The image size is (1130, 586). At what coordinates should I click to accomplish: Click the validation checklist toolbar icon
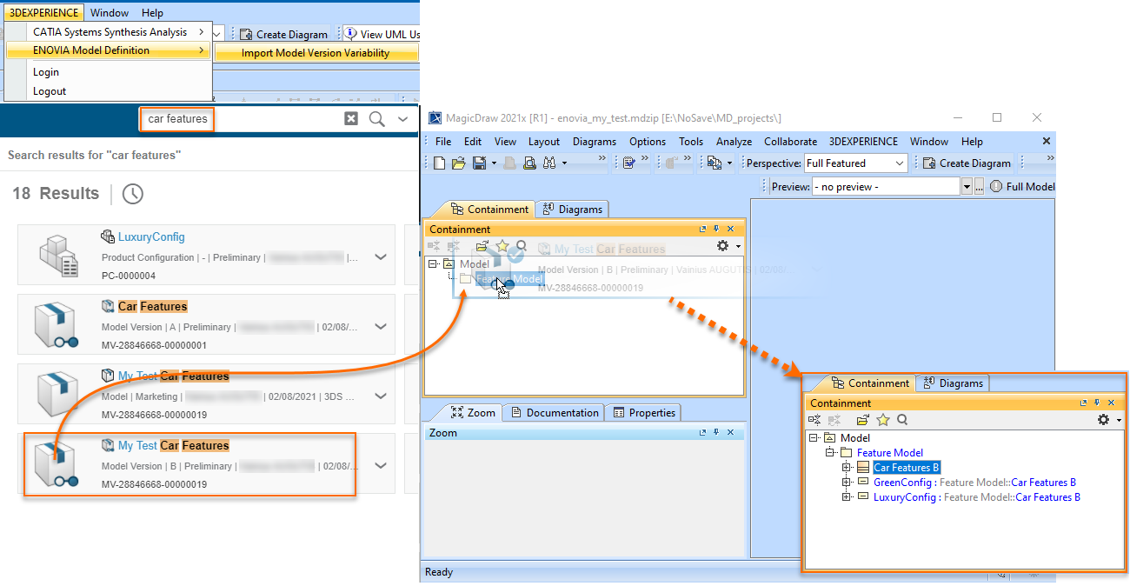click(x=629, y=163)
